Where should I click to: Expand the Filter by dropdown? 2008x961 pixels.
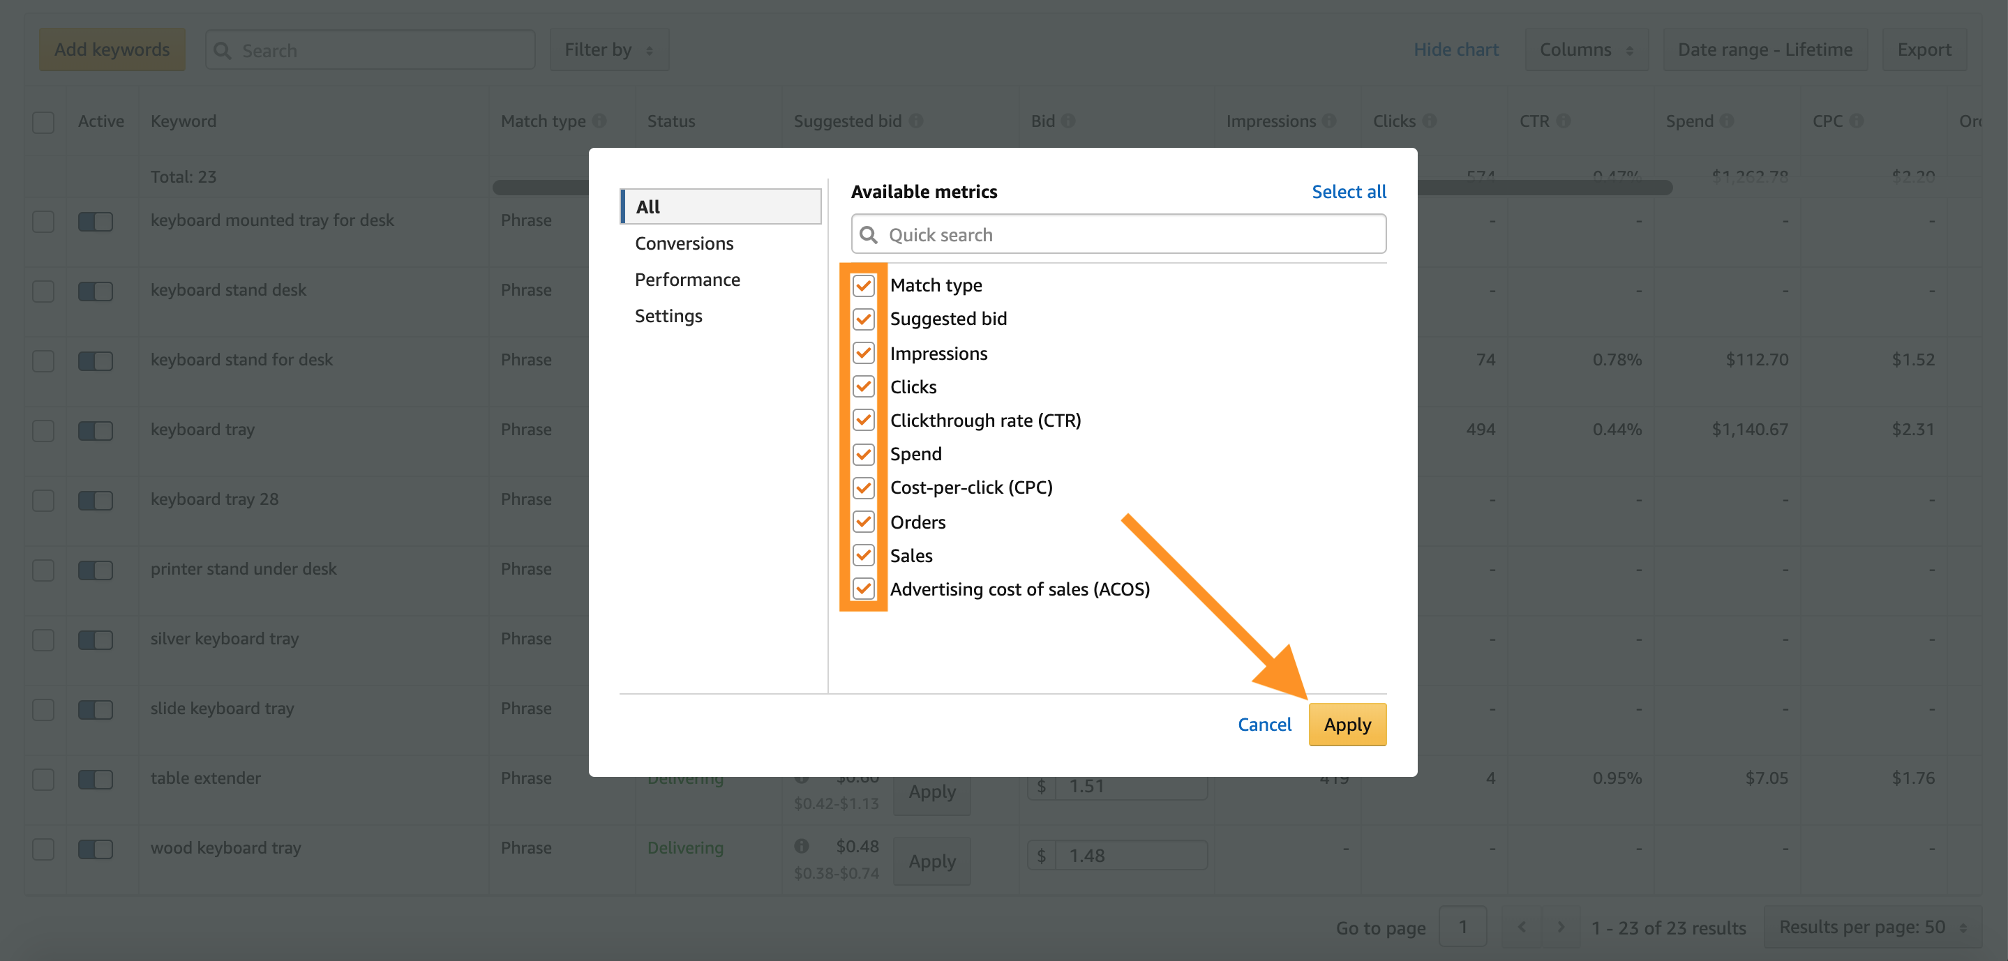pos(609,50)
